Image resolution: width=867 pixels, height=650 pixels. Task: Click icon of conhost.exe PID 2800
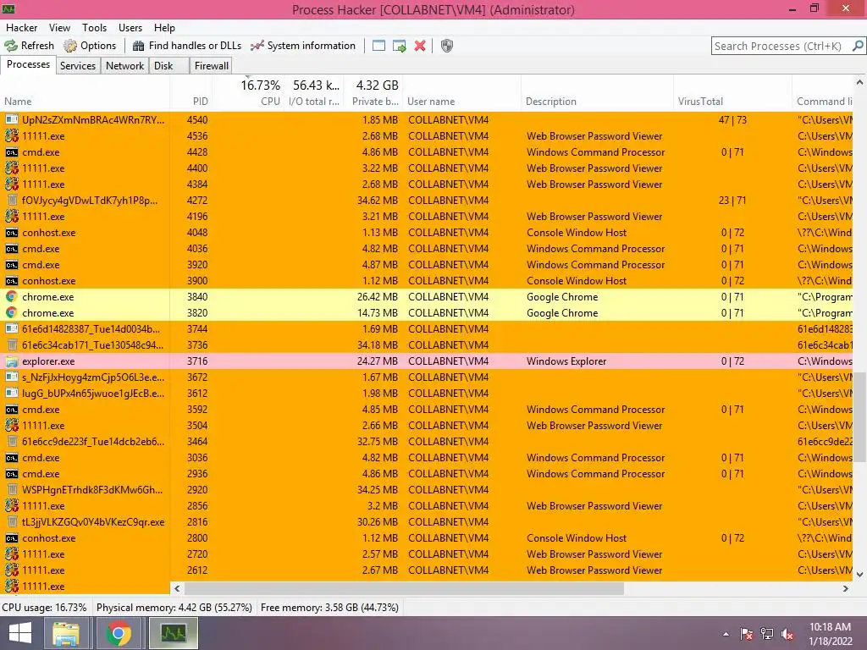coord(12,537)
